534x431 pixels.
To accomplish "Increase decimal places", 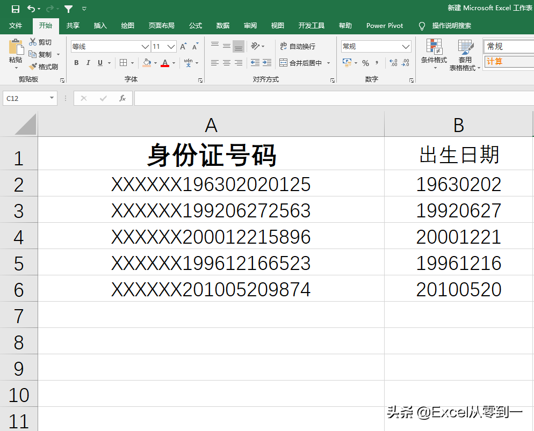I will 394,63.
